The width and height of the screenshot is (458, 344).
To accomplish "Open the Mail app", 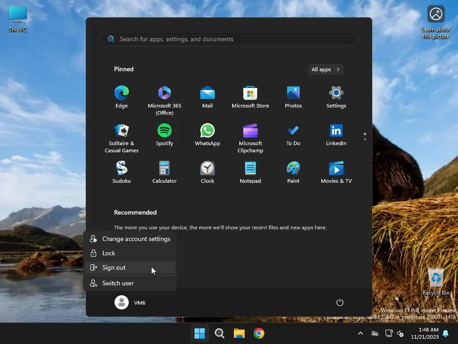I will 208,97.
